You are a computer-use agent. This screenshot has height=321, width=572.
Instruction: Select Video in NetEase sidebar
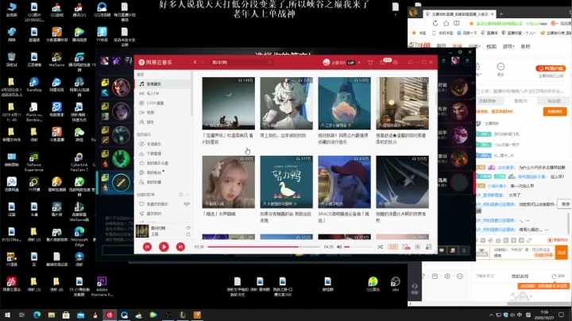point(163,112)
